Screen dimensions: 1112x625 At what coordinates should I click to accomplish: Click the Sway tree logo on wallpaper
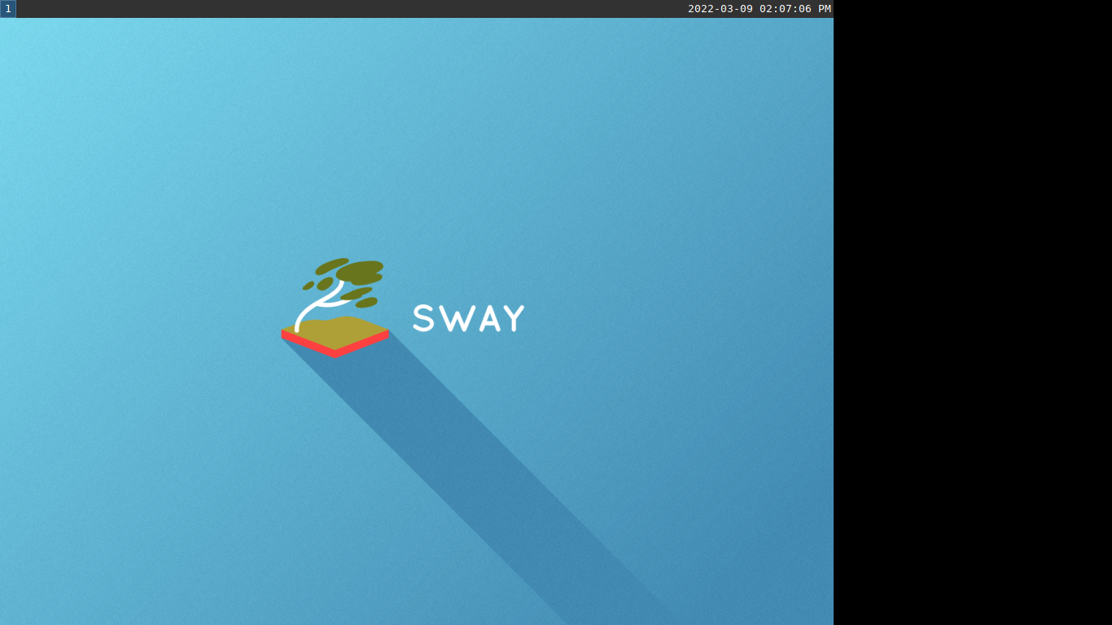(335, 308)
